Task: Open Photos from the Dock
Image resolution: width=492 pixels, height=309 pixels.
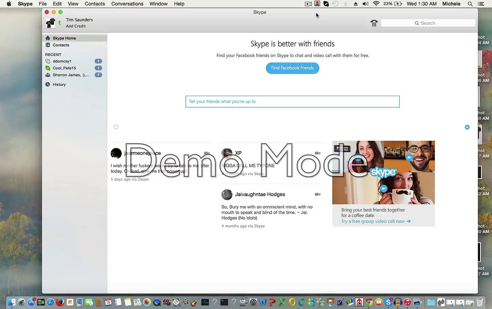Action: [x=147, y=302]
